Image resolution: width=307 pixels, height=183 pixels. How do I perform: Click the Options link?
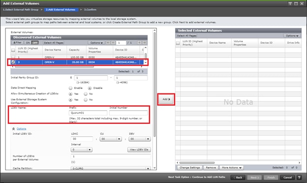tap(21, 129)
